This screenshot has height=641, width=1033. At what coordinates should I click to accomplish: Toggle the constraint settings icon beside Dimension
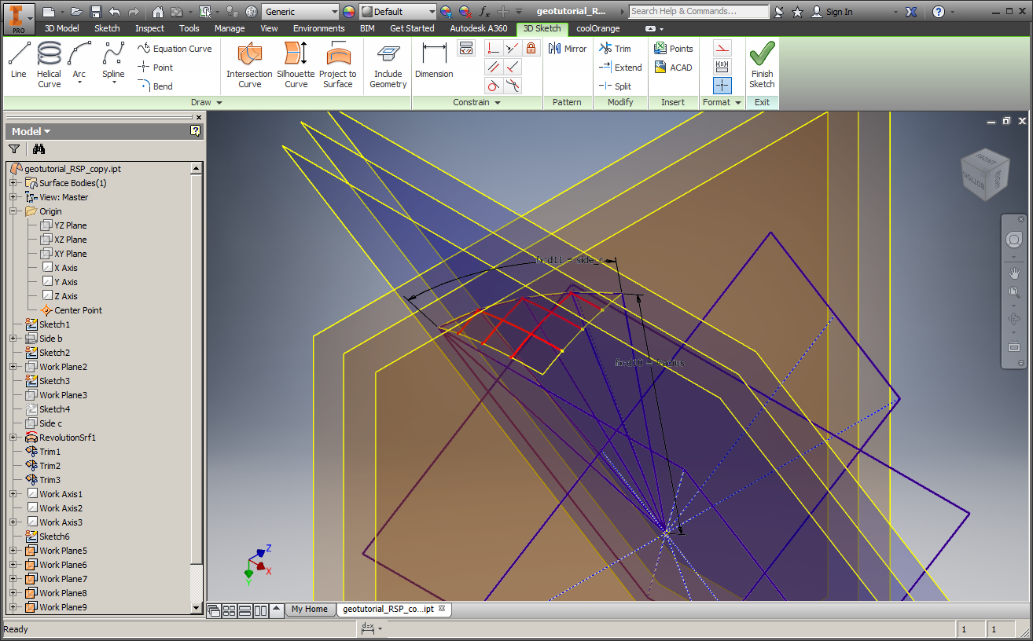pos(466,49)
